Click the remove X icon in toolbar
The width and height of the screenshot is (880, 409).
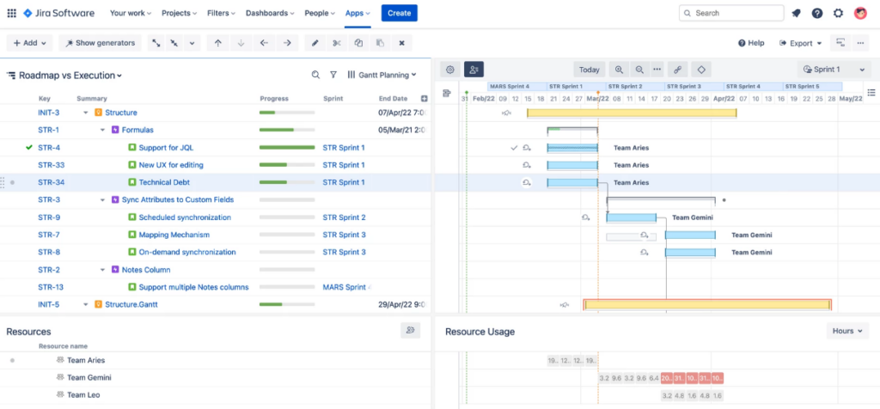pos(402,43)
